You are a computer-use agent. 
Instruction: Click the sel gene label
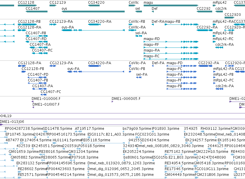[138, 8]
